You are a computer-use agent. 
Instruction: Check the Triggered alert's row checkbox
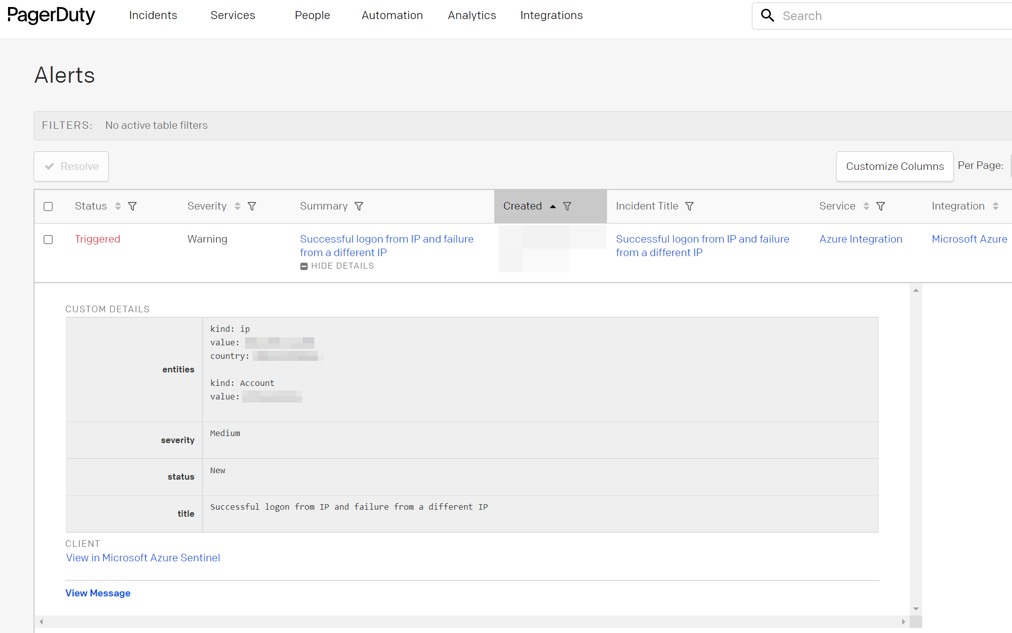point(48,240)
